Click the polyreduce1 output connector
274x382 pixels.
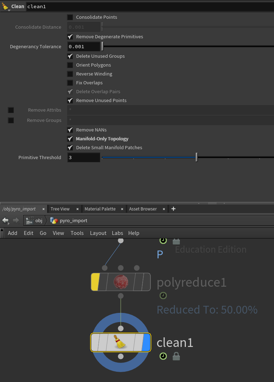tap(121, 296)
